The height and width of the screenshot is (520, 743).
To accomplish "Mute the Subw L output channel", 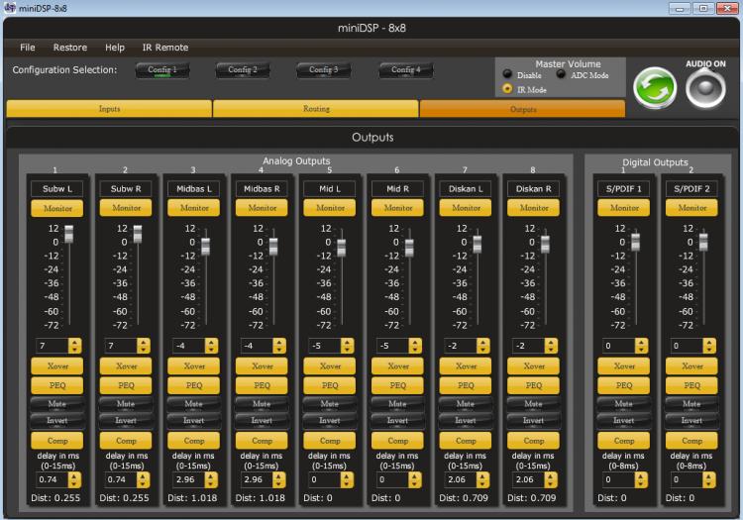I will pyautogui.click(x=58, y=403).
